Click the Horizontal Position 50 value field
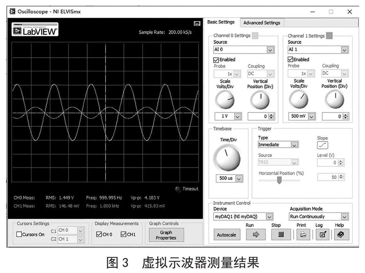365x273 pixels. (328, 177)
